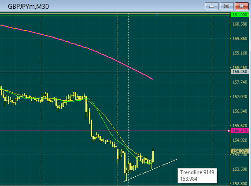251x186 pixels.
Task: Click the 152.800 price scale label
Action: click(x=240, y=184)
